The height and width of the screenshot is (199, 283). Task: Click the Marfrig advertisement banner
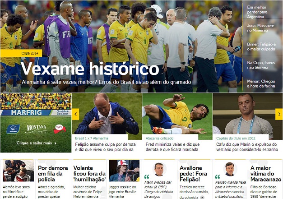[x=36, y=123]
